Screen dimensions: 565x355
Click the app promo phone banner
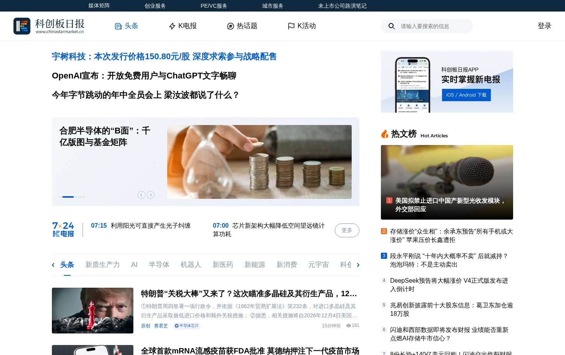[x=447, y=82]
